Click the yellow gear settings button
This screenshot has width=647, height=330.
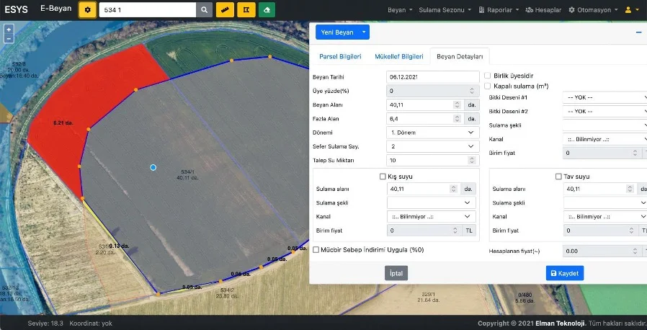pyautogui.click(x=87, y=10)
